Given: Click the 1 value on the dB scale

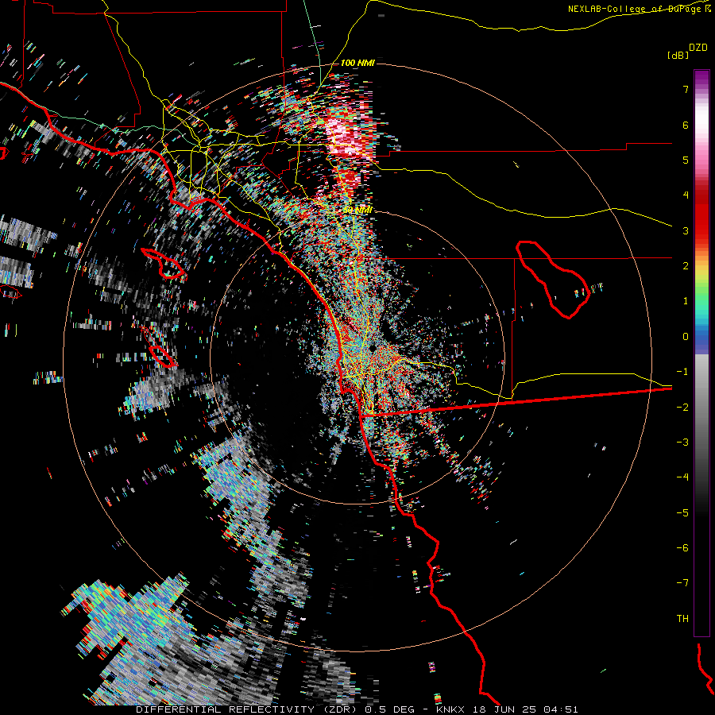Looking at the screenshot, I should [x=686, y=301].
